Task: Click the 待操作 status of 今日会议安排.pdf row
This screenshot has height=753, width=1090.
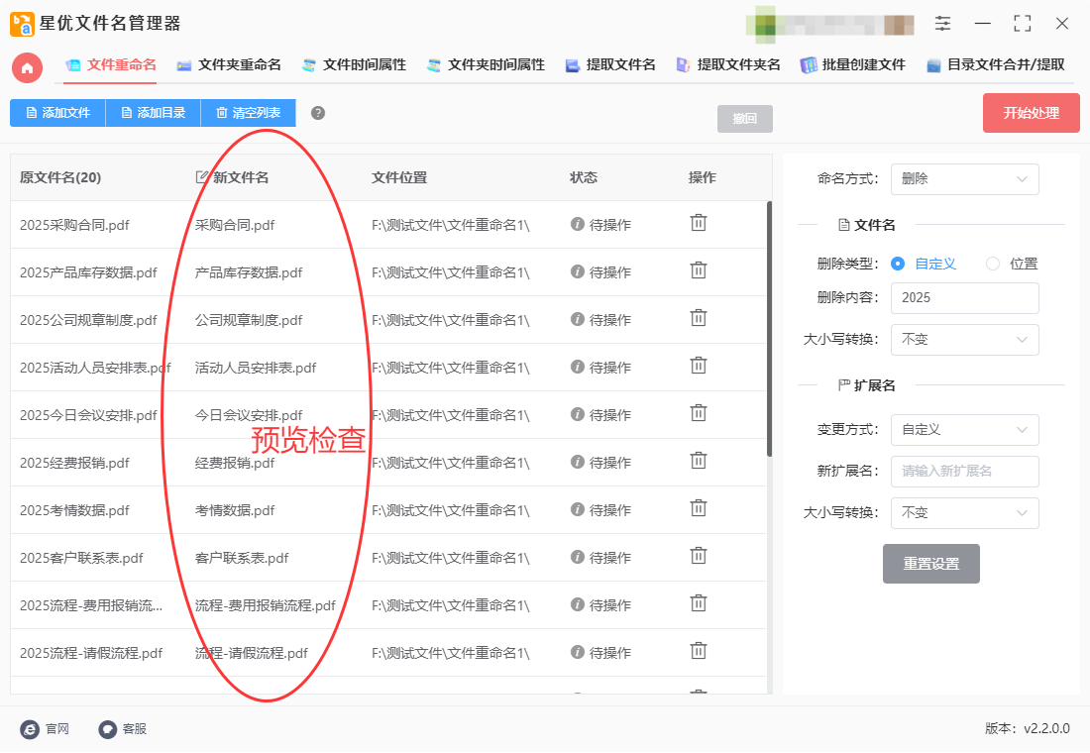Action: coord(609,415)
